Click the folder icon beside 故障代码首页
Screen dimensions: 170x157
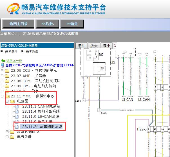pyautogui.click(x=12, y=132)
